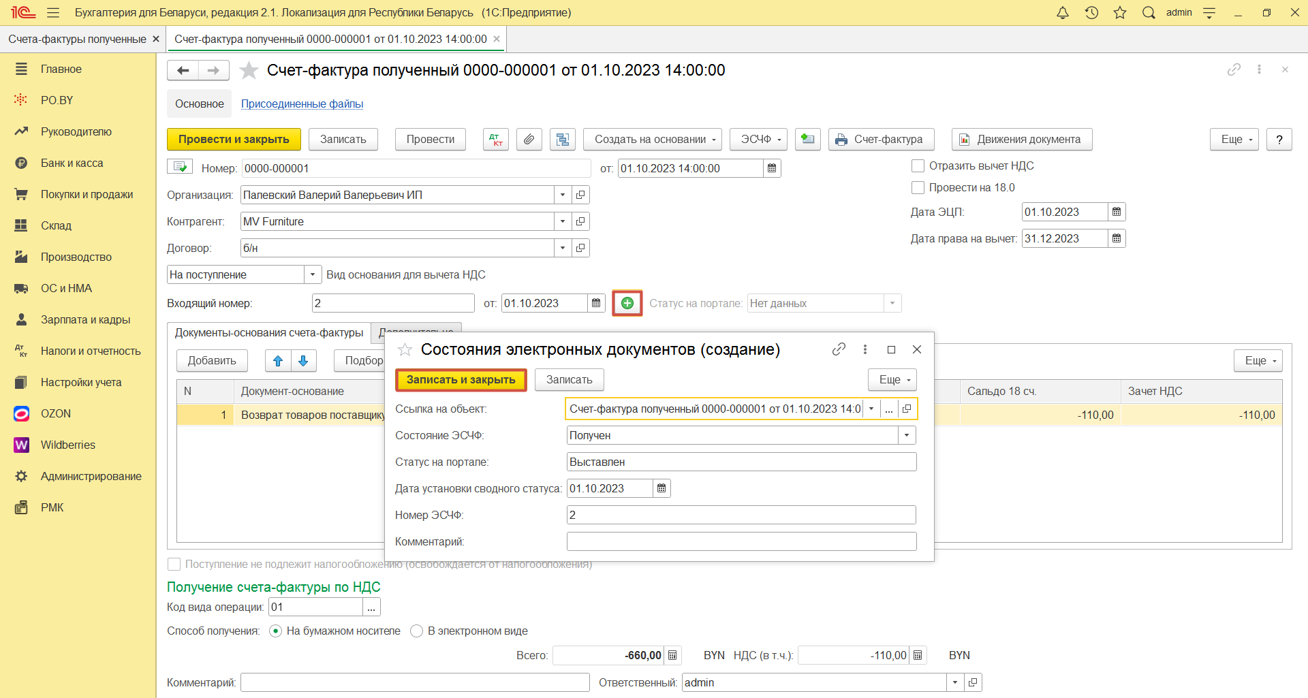Expand Вид основания для вычета НДС dropdown
1308x698 pixels.
(313, 274)
